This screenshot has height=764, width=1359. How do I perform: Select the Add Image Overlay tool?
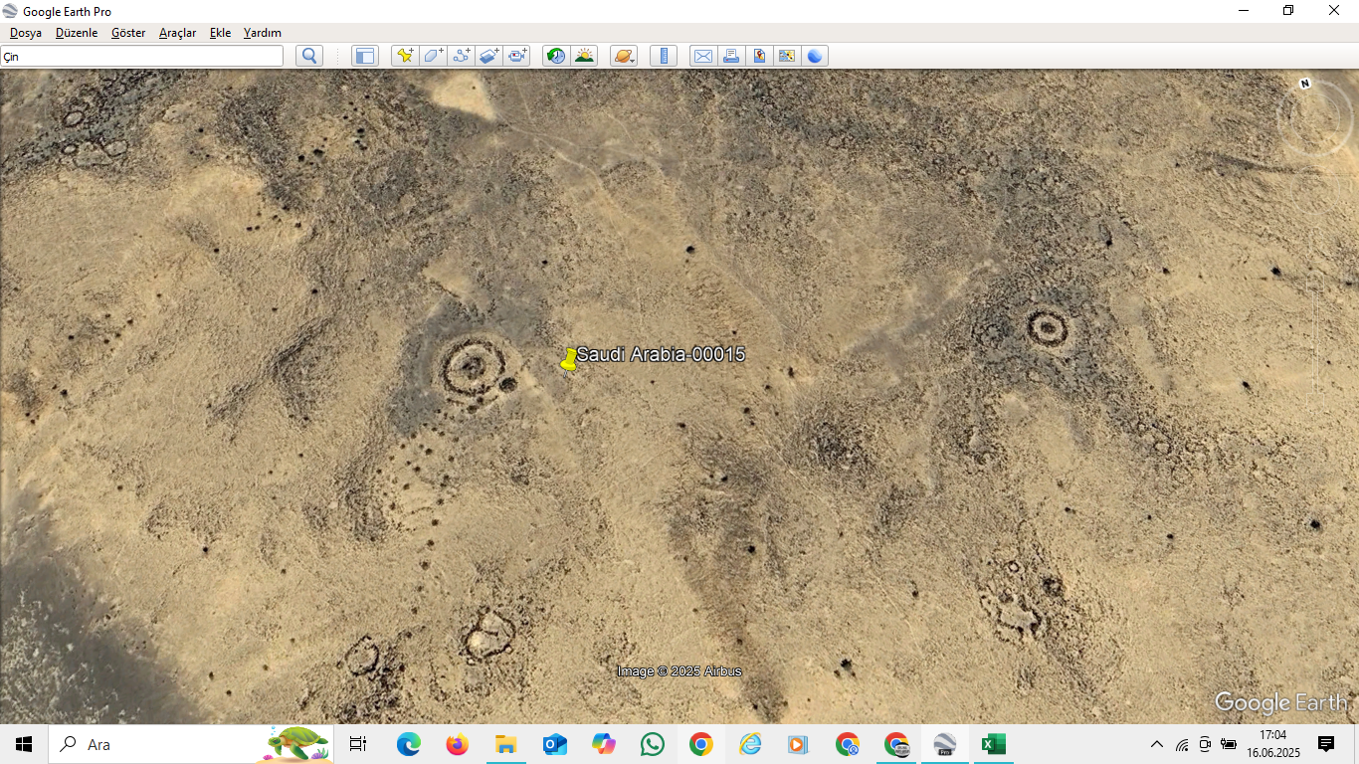point(488,56)
